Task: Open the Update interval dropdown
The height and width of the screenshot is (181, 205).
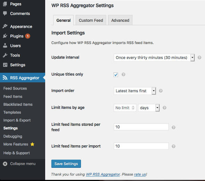Action: point(154,58)
